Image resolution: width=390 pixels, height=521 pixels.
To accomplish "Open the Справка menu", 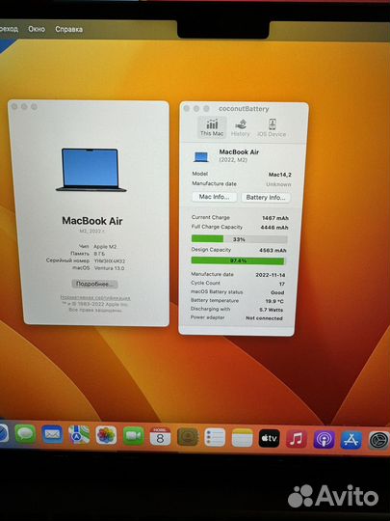I will point(69,29).
